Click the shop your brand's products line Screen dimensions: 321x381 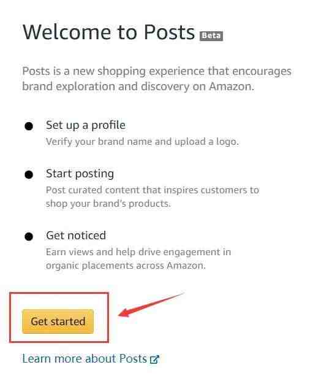coord(108,204)
